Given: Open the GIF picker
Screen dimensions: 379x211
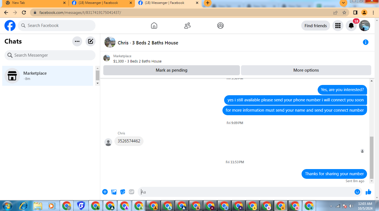Looking at the screenshot, I should (x=132, y=192).
